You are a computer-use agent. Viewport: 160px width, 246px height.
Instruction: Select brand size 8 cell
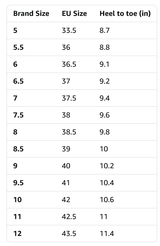click(15, 132)
